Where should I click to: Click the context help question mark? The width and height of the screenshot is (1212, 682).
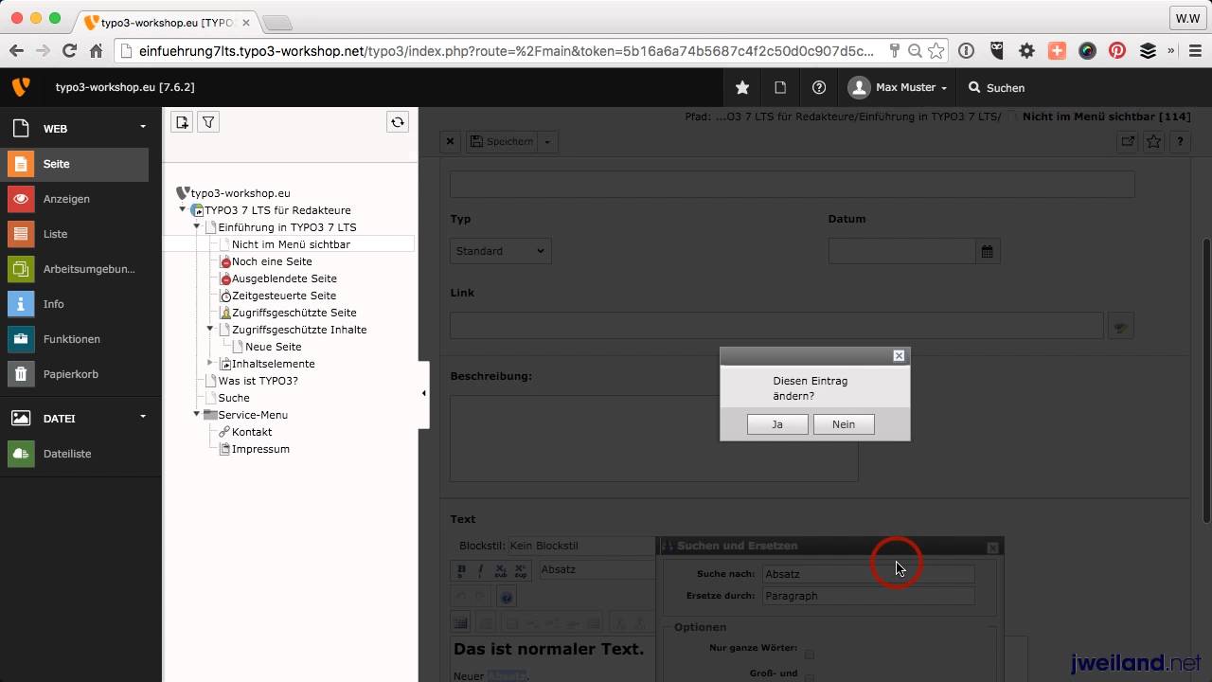(x=1180, y=141)
